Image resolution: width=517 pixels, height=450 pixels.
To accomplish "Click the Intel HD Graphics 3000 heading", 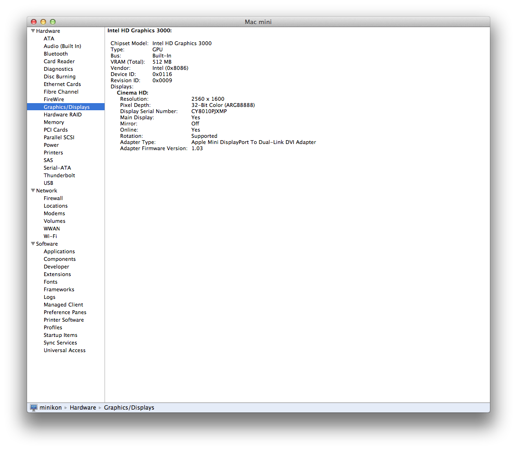I will point(140,30).
